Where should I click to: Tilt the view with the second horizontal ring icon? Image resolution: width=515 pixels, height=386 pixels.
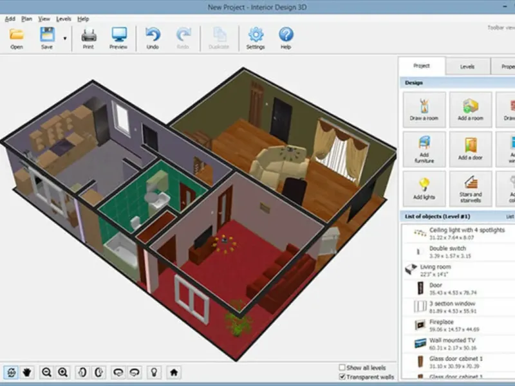pos(135,372)
